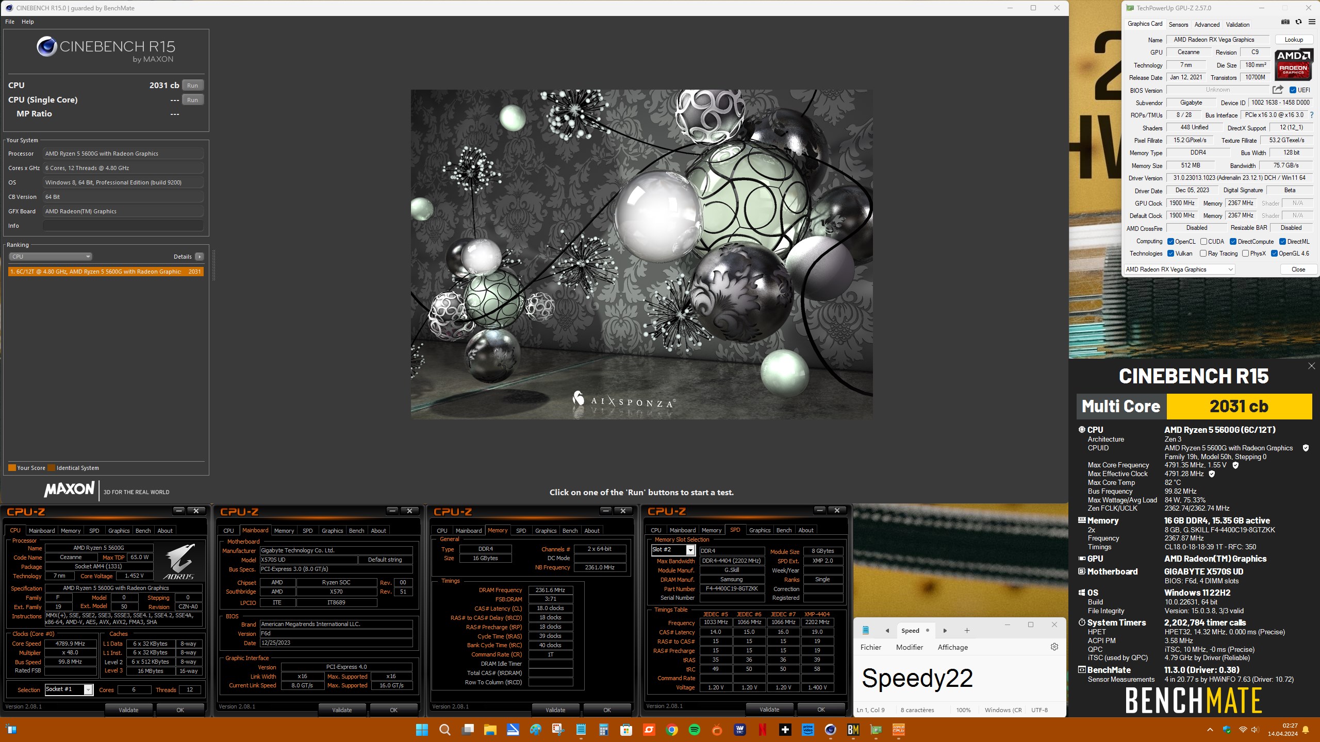Take a GPU-Z screenshot with camera icon
This screenshot has width=1320, height=742.
pyautogui.click(x=1285, y=22)
